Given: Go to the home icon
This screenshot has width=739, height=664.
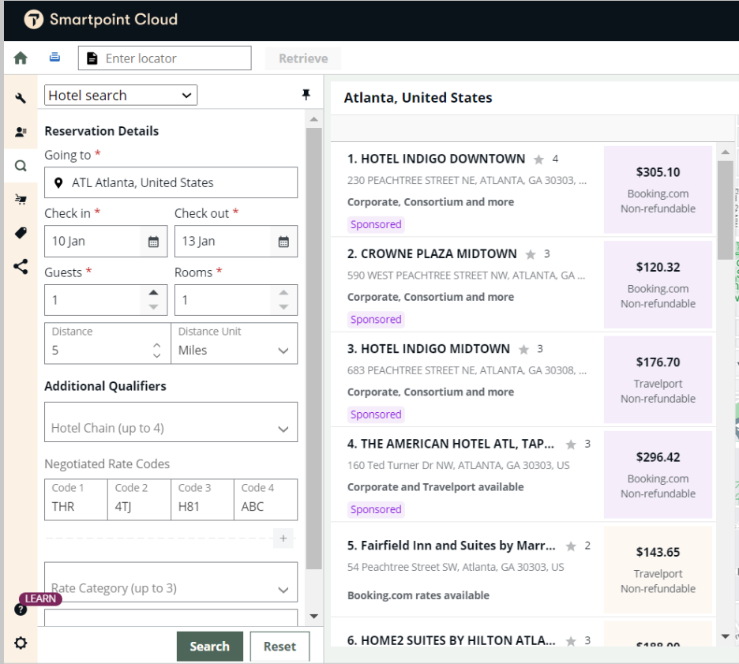Looking at the screenshot, I should coord(21,58).
